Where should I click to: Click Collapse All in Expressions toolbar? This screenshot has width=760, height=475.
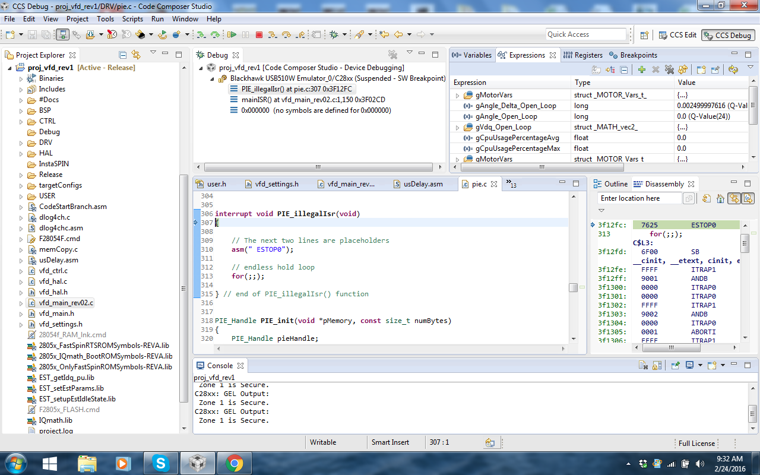[623, 69]
